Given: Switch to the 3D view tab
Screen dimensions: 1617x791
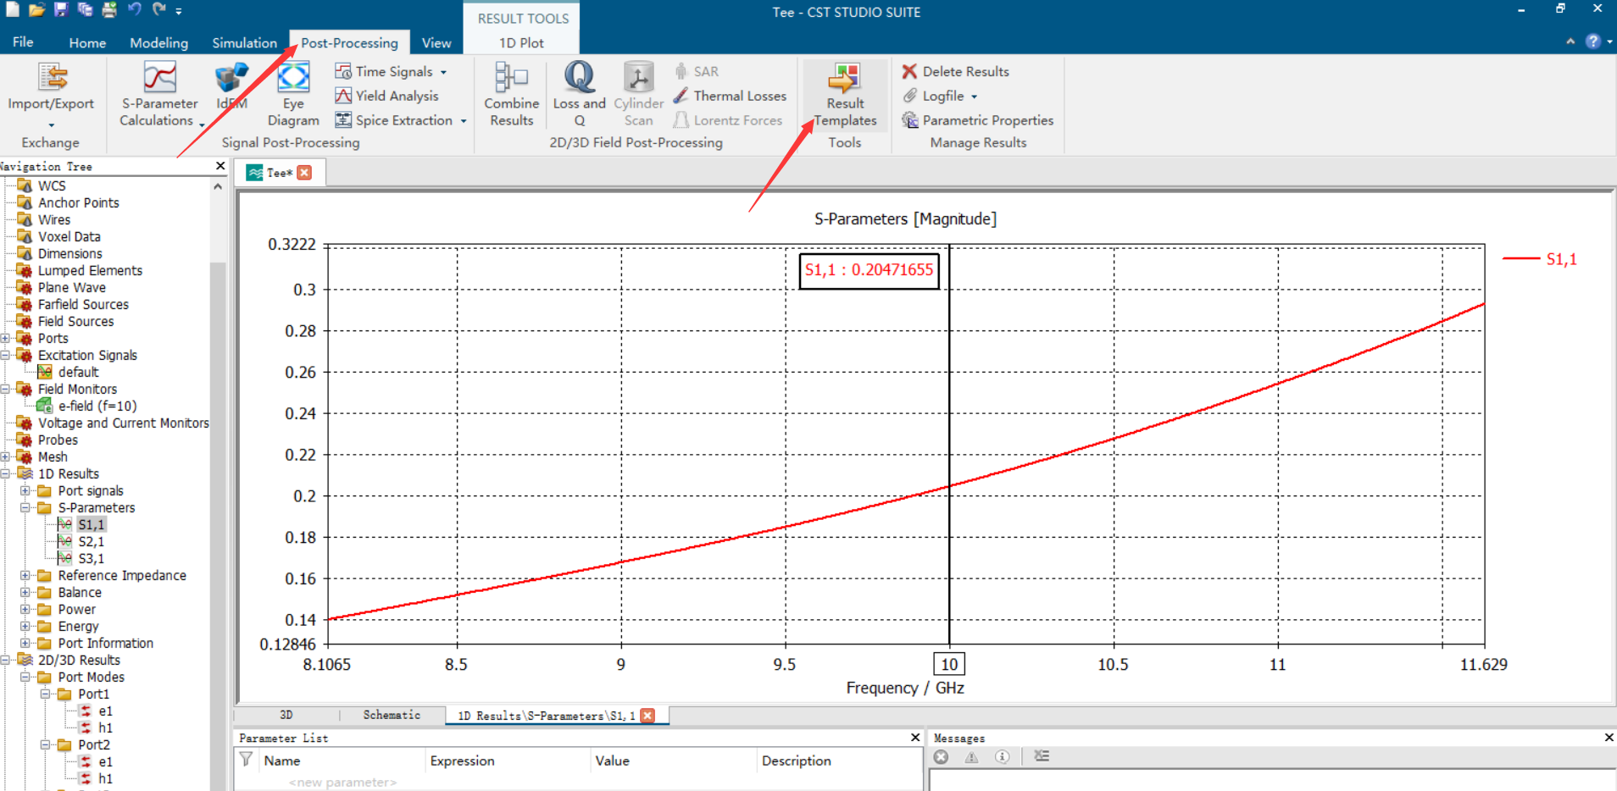Looking at the screenshot, I should coord(286,716).
